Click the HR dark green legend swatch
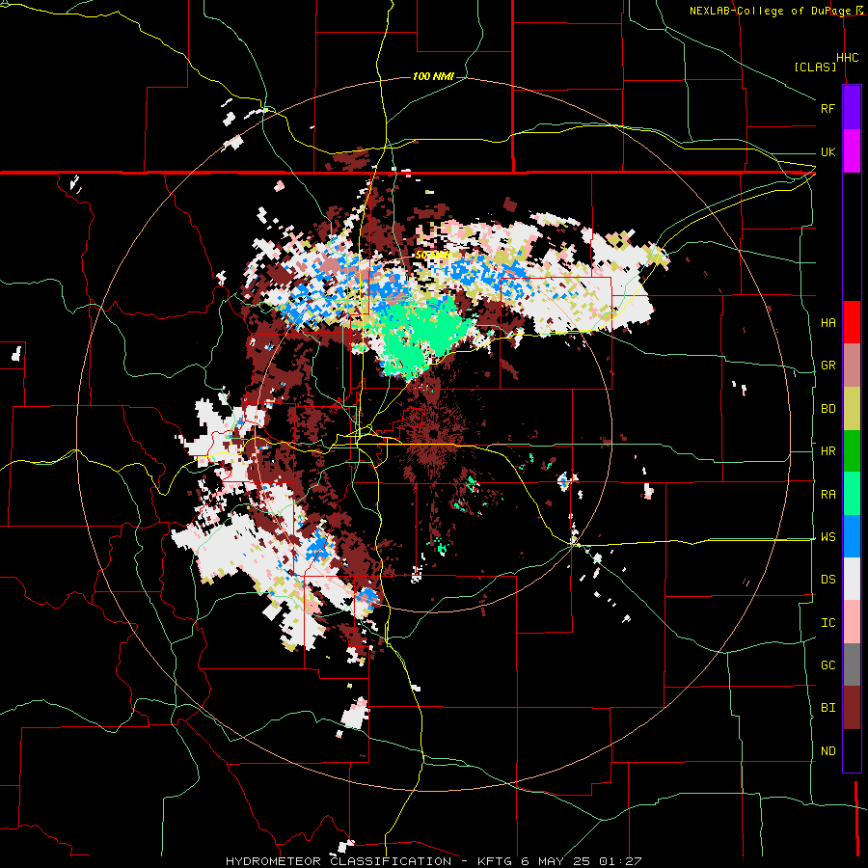This screenshot has width=868, height=868. [x=852, y=451]
